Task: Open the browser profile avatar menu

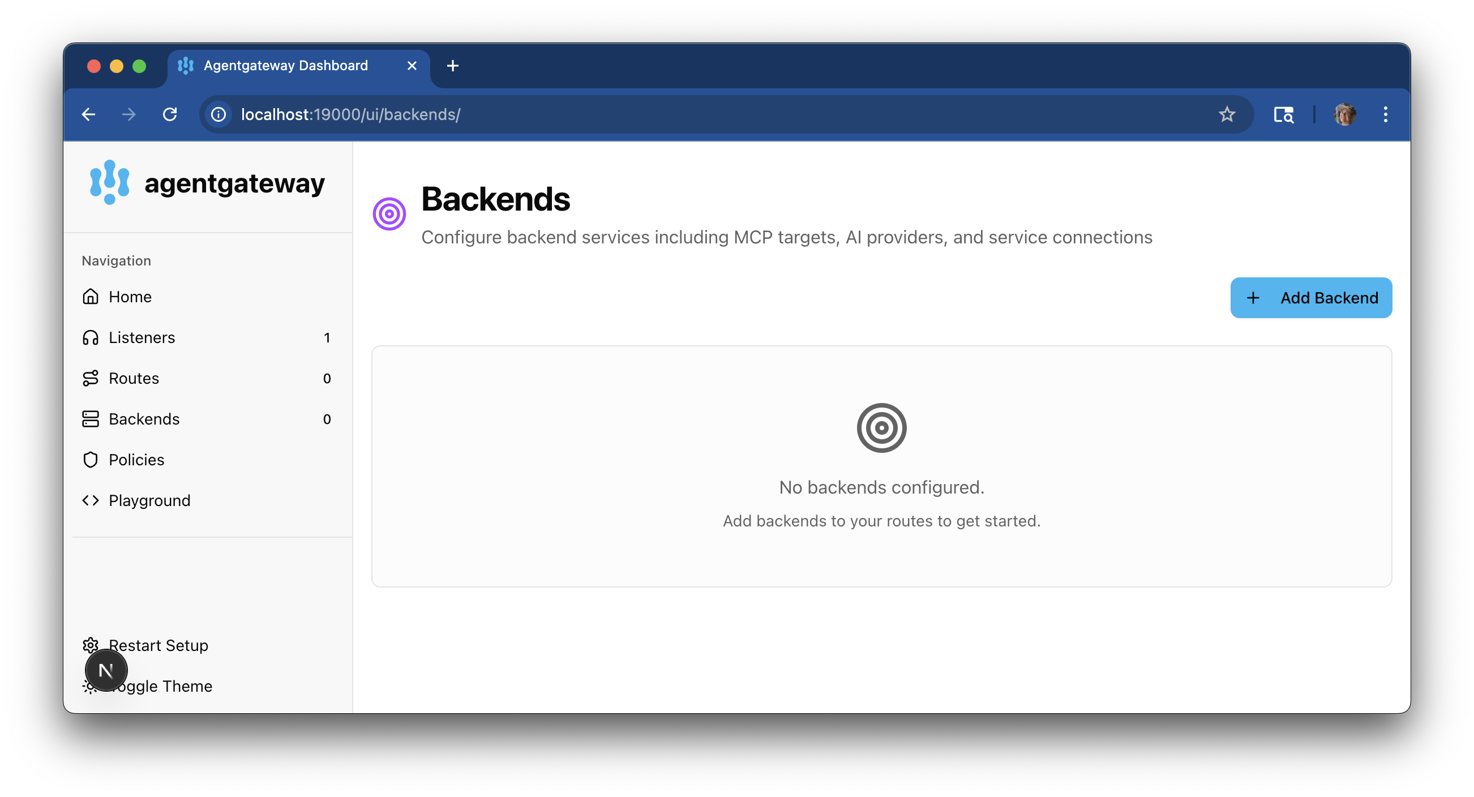Action: 1345,114
